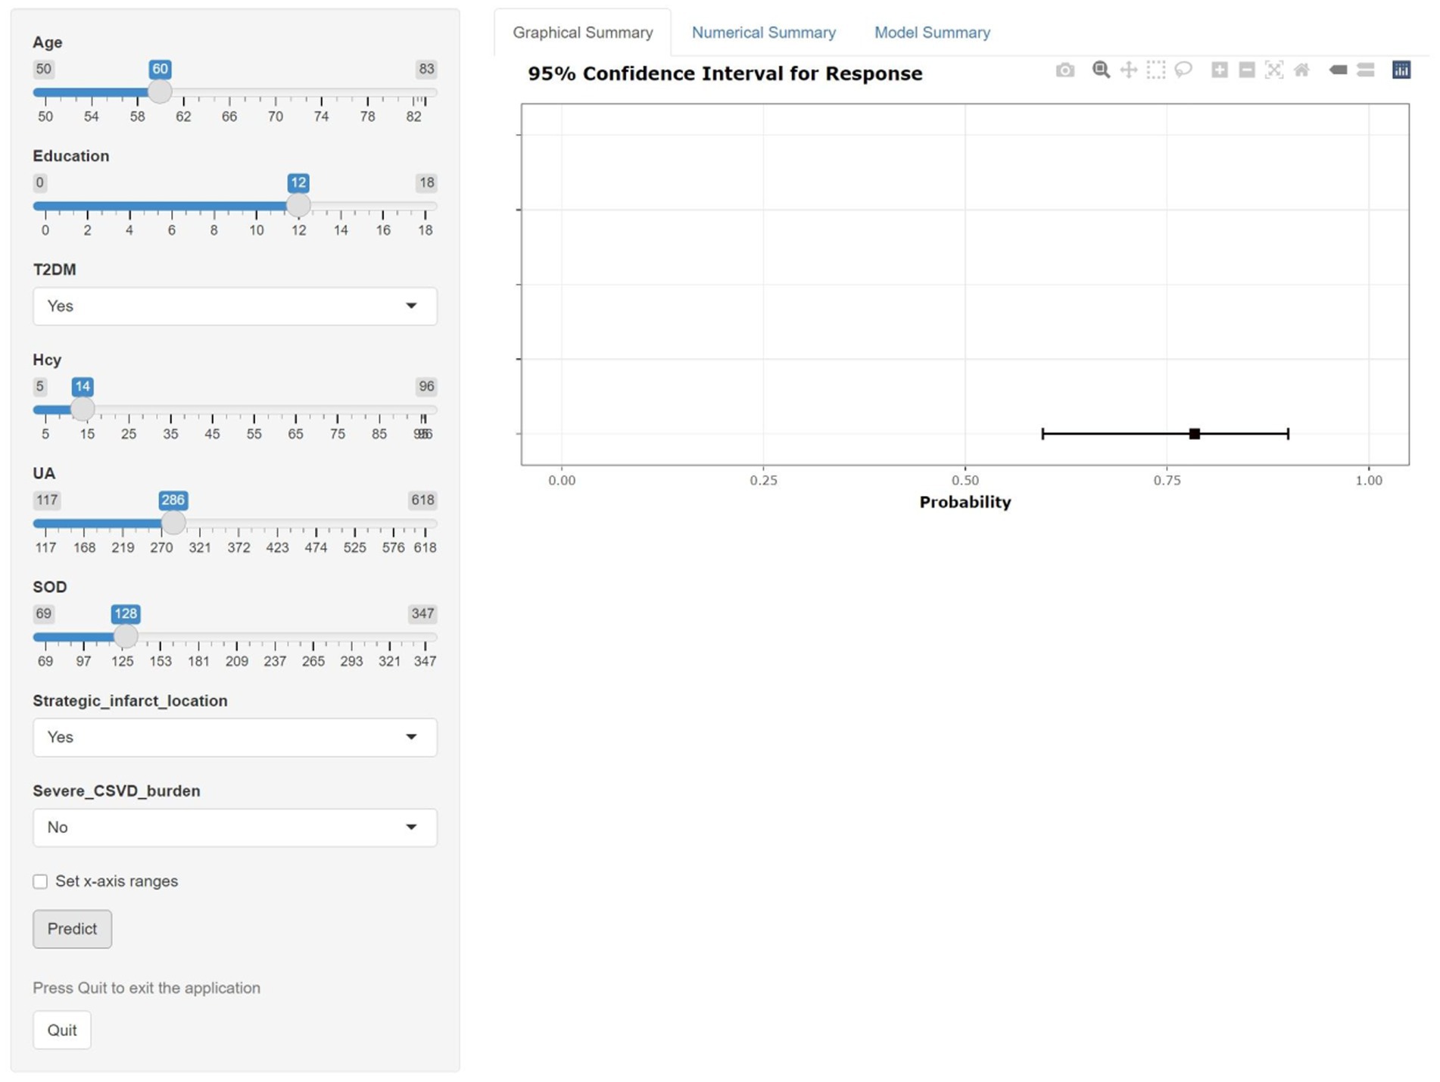Toggle the Set x-axis ranges checkbox
Image resolution: width=1440 pixels, height=1082 pixels.
(x=40, y=881)
